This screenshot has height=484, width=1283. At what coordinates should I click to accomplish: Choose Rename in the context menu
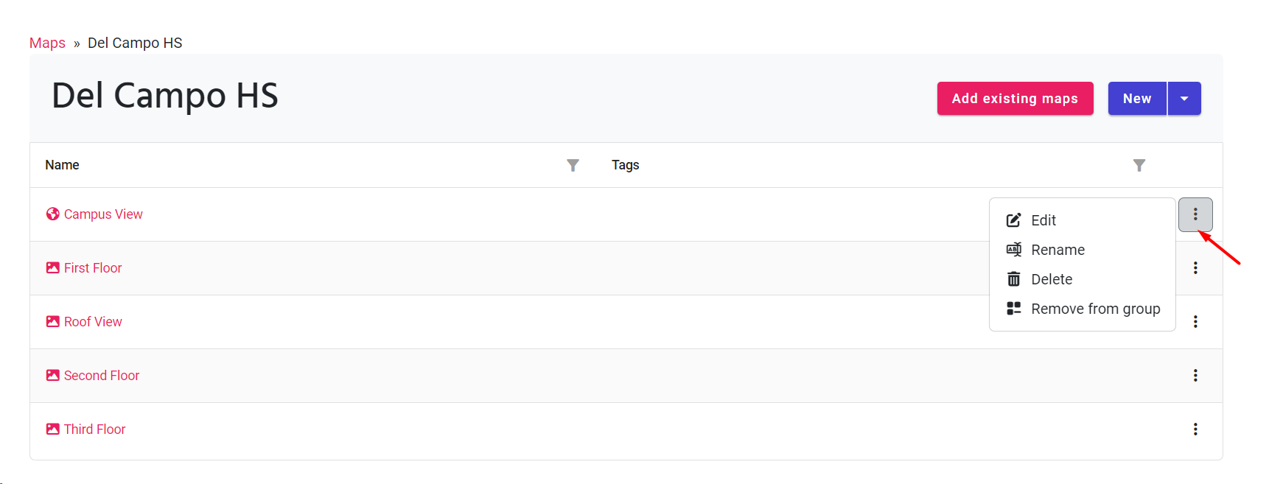pyautogui.click(x=1057, y=250)
